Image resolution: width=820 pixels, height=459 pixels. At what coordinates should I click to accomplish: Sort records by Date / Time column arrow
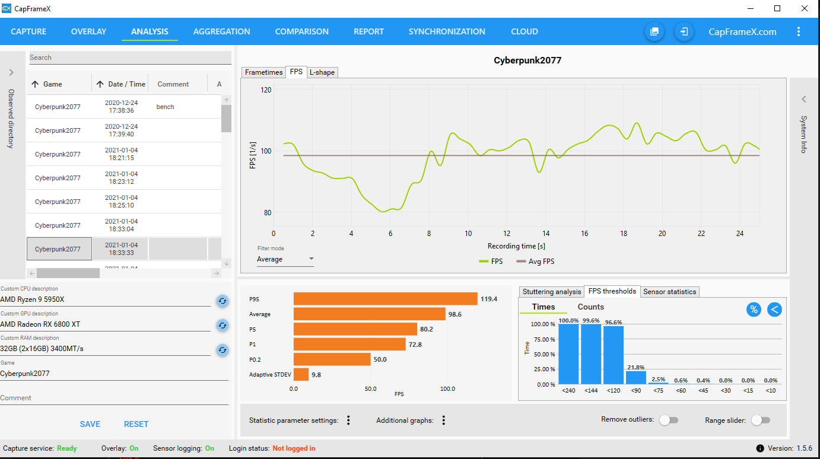(x=100, y=84)
